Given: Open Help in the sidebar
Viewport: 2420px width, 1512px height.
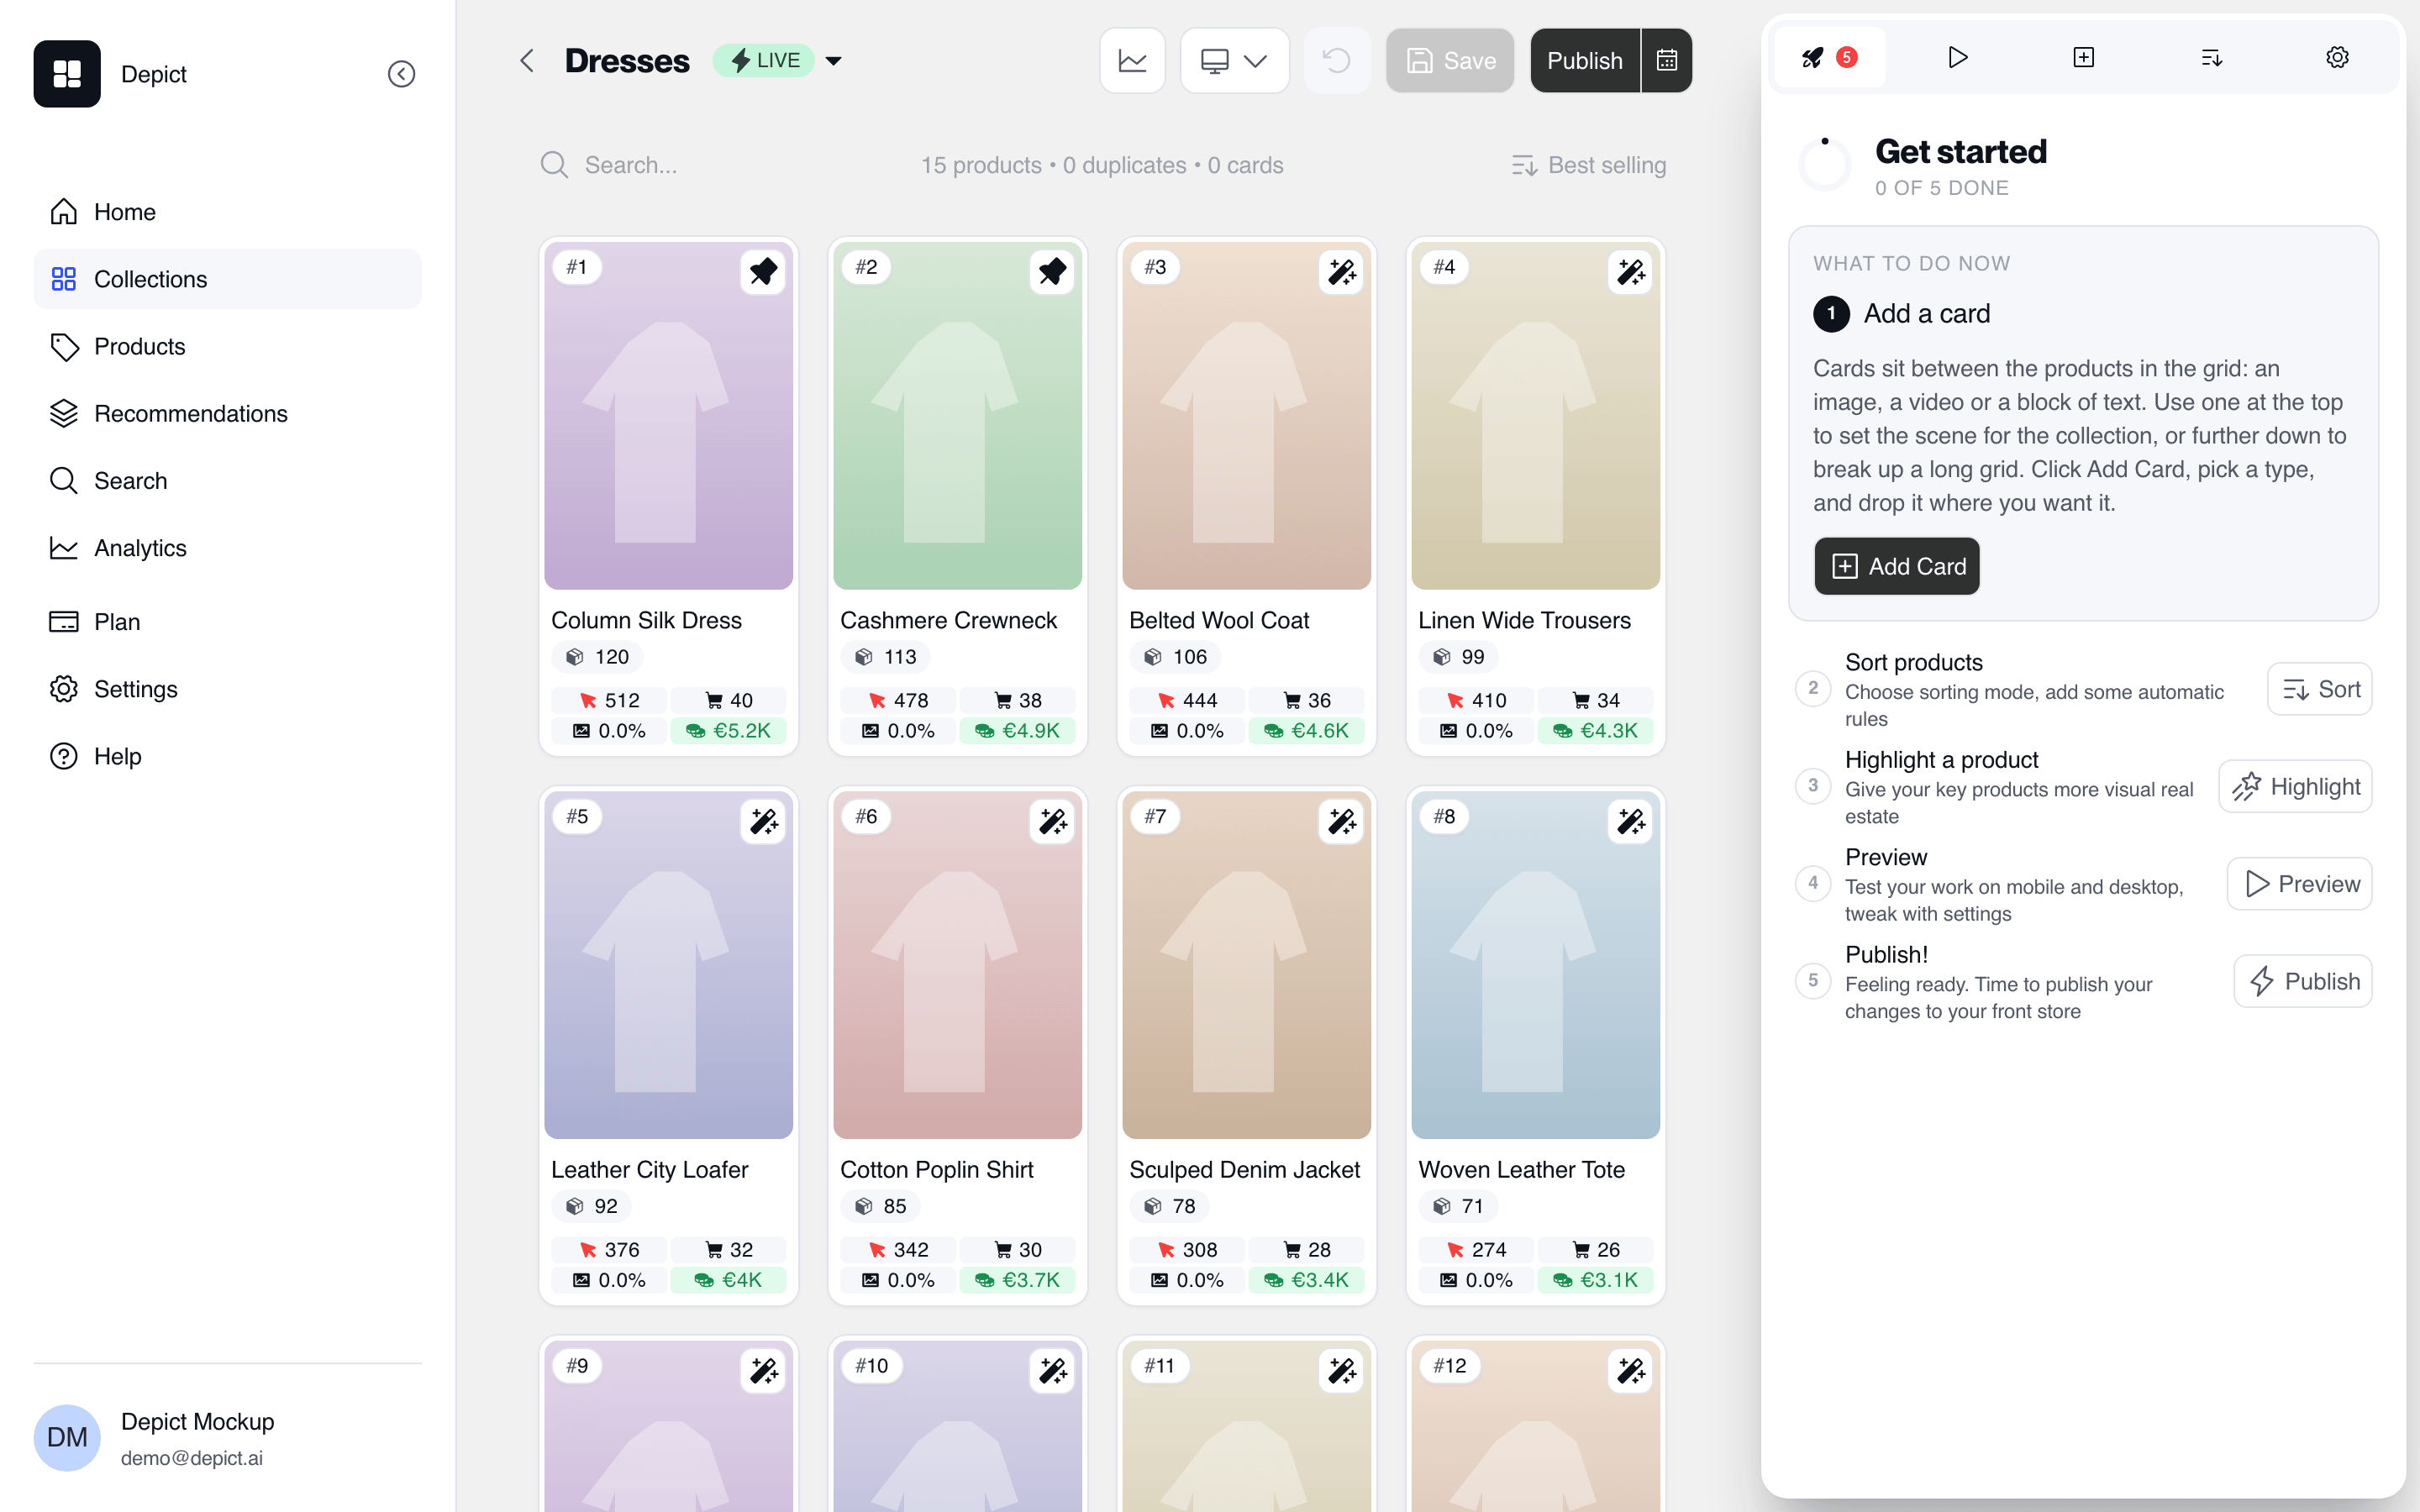Looking at the screenshot, I should (x=227, y=756).
